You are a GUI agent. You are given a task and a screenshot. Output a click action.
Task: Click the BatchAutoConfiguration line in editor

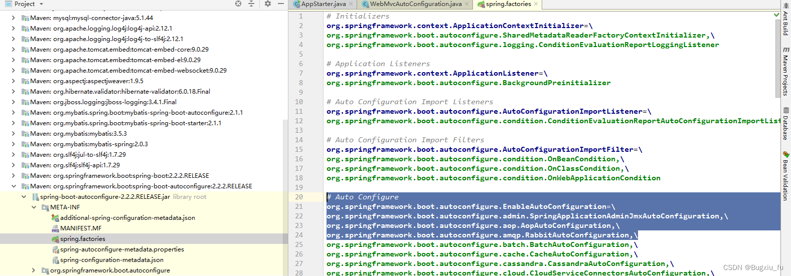point(482,244)
